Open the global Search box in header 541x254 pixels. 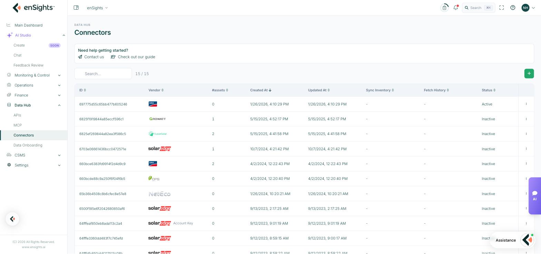pos(479,8)
